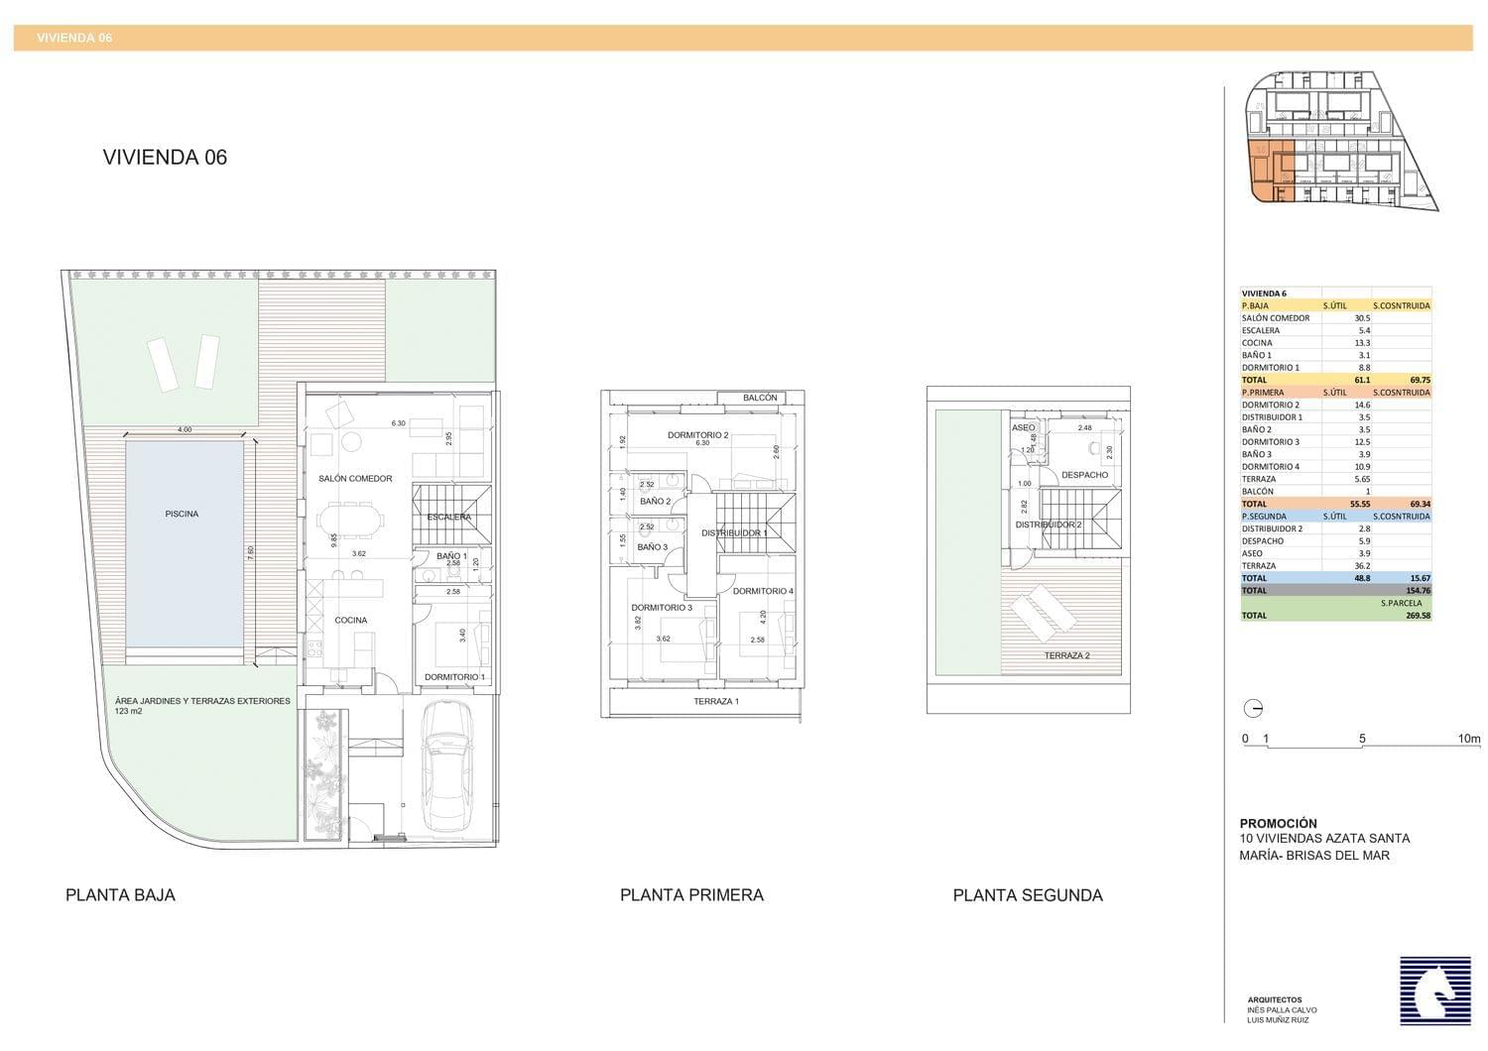Image resolution: width=1488 pixels, height=1051 pixels.
Task: Click the name 'LUIS MUÑIZ RUIZ'
Action: pos(1279,1020)
